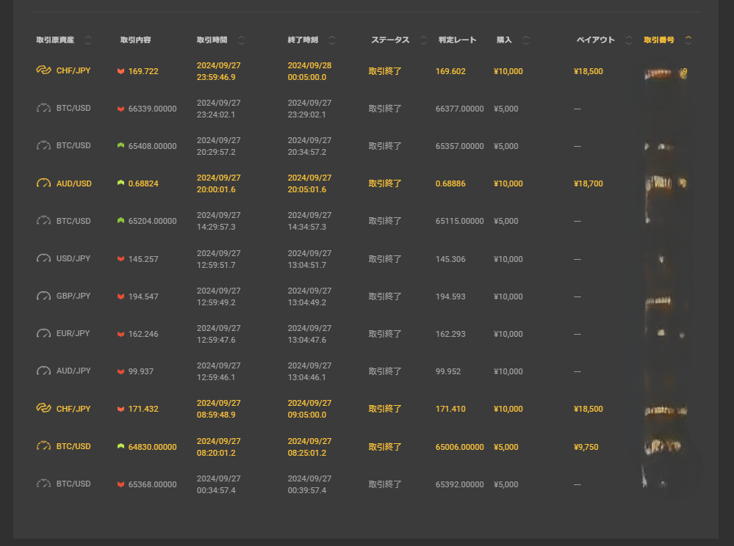Click the USD/JPY asset gauge icon

(43, 259)
